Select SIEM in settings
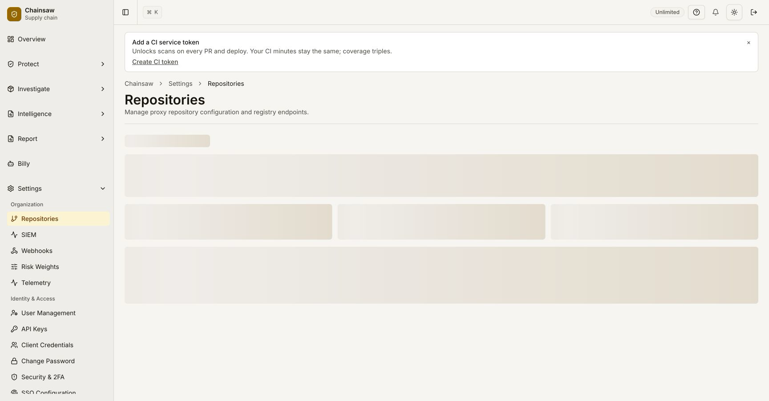Image resolution: width=769 pixels, height=401 pixels. (58, 235)
